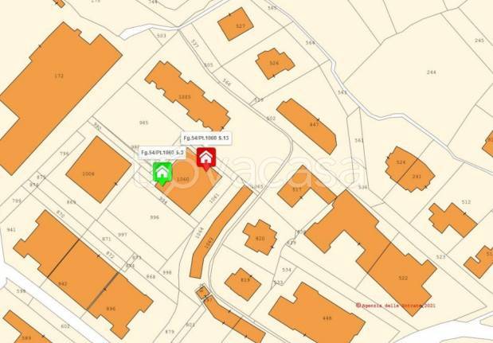This screenshot has width=493, height=343.
Task: Click the red house marker
Action: pyautogui.click(x=206, y=158)
